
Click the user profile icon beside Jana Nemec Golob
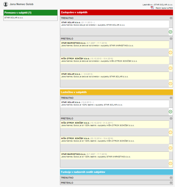click(5, 4)
